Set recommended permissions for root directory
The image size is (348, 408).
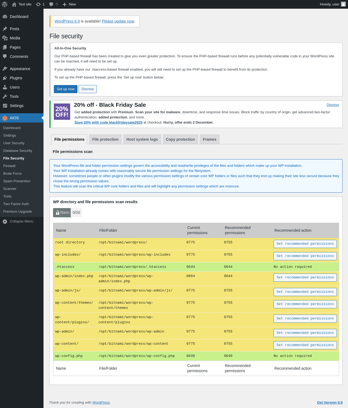tap(305, 244)
